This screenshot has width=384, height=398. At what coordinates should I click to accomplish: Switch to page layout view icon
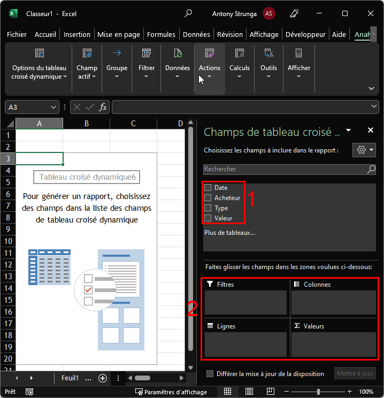coord(249,392)
